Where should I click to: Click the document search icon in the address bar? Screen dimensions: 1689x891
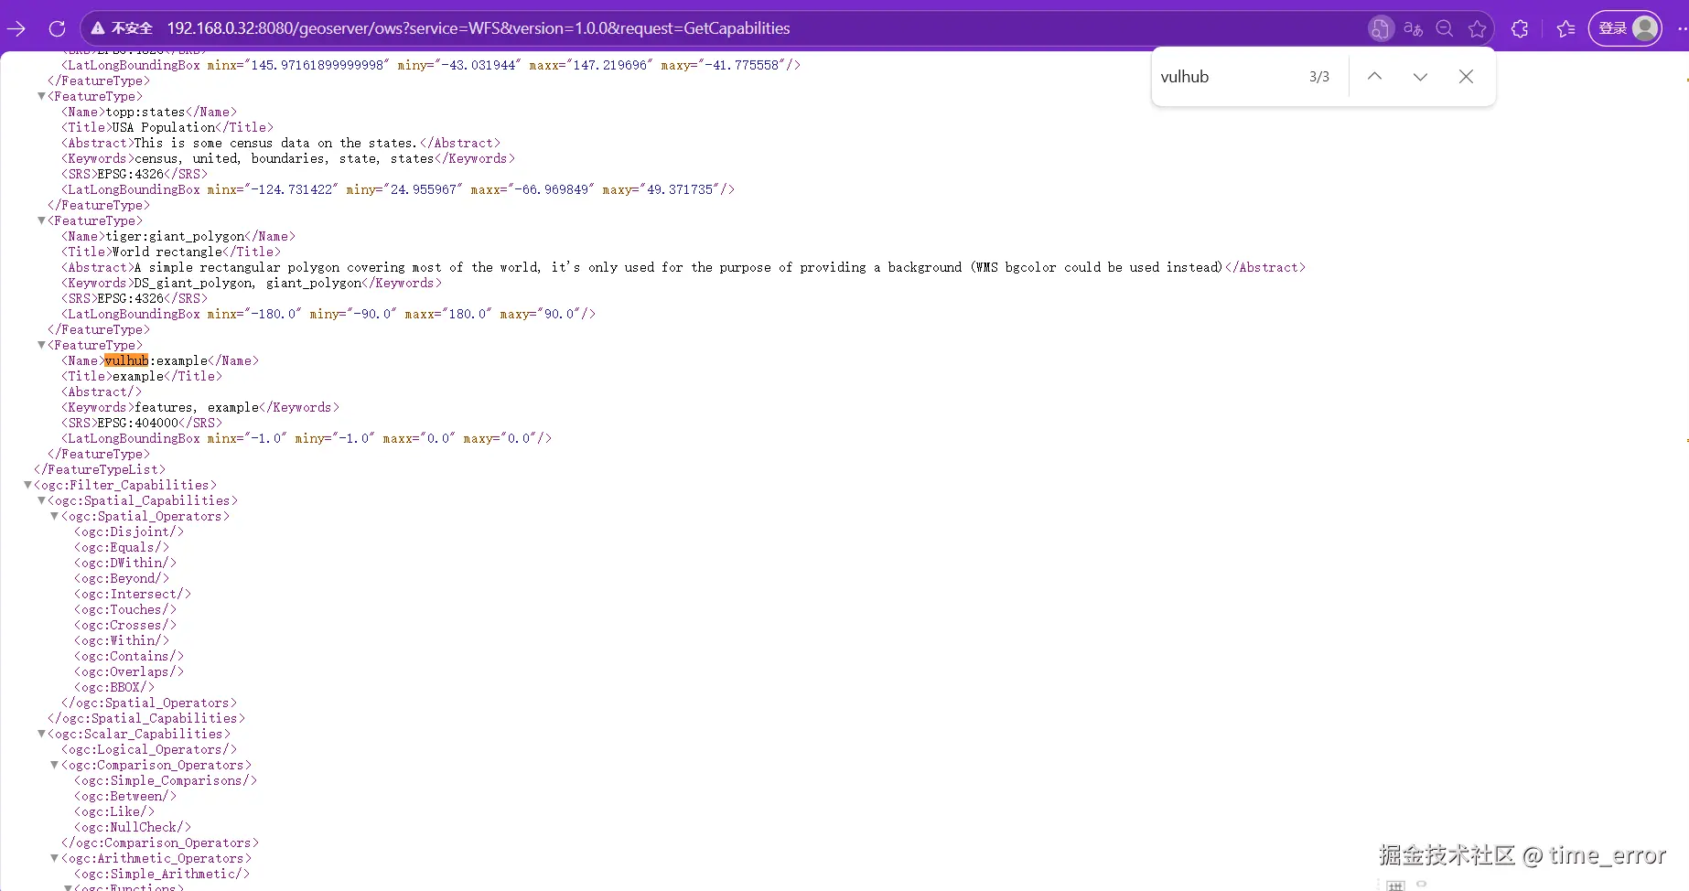pos(1381,28)
